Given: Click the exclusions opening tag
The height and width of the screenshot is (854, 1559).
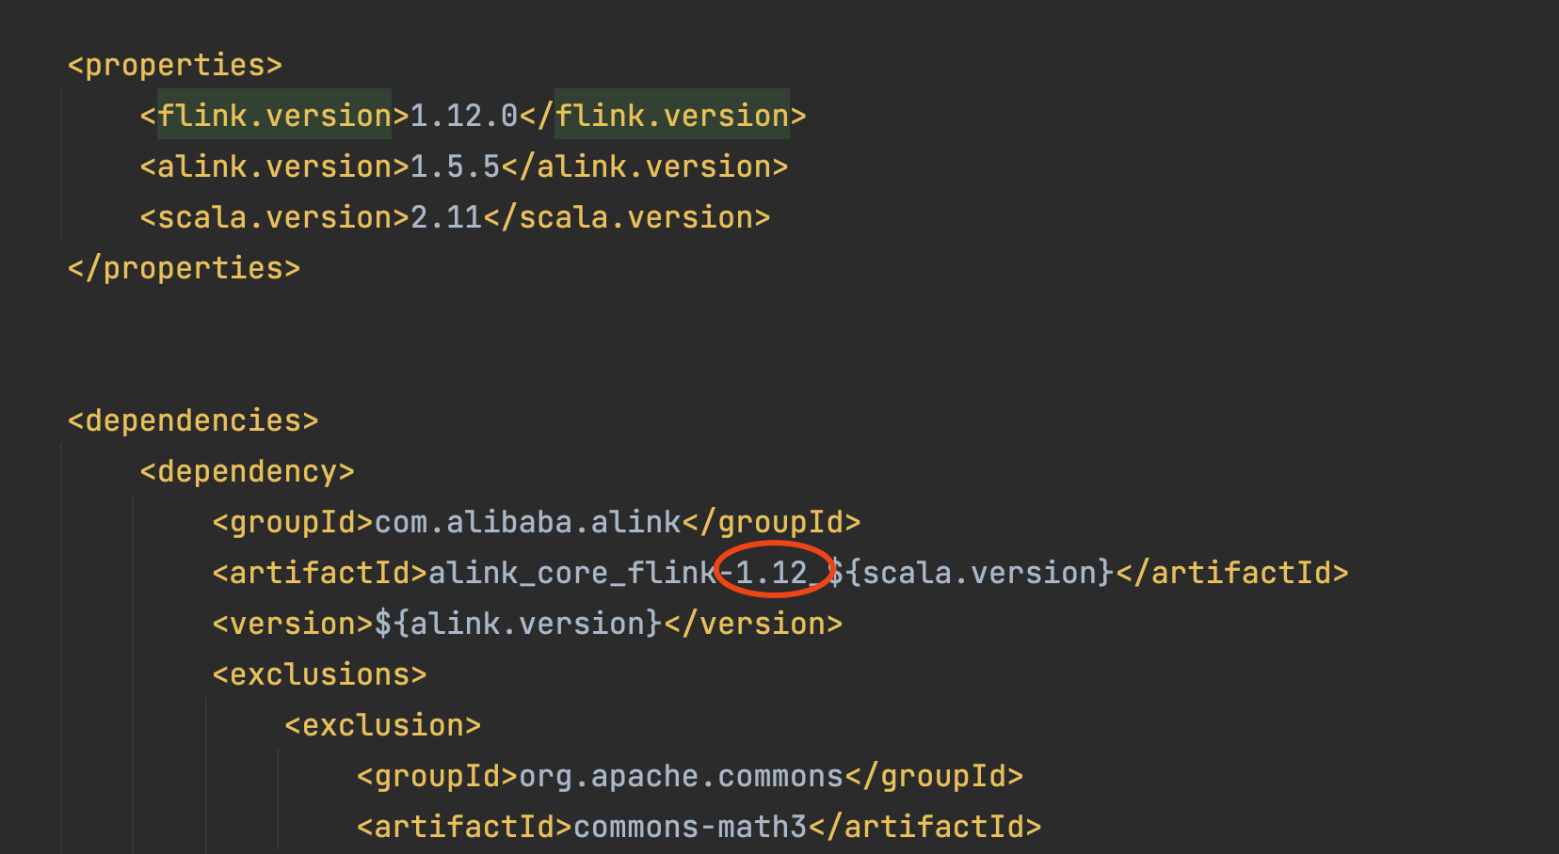Looking at the screenshot, I should click(319, 674).
